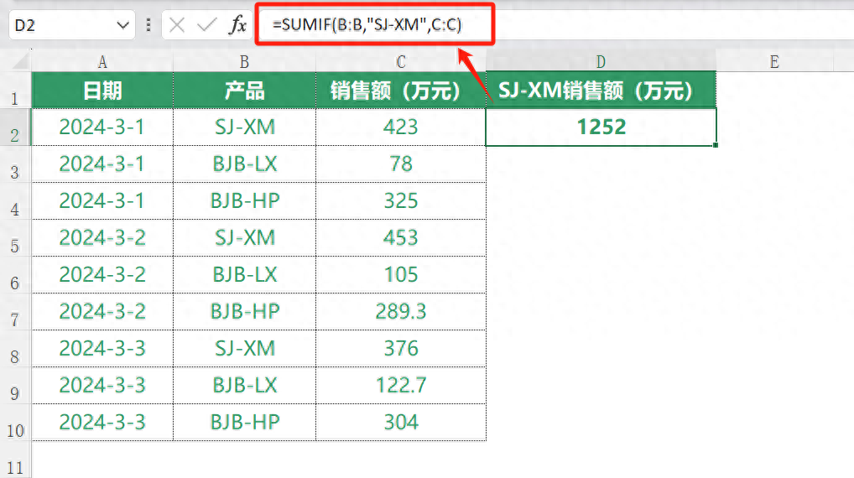Select column B header
Viewport: 854px width, 478px height.
coord(245,61)
